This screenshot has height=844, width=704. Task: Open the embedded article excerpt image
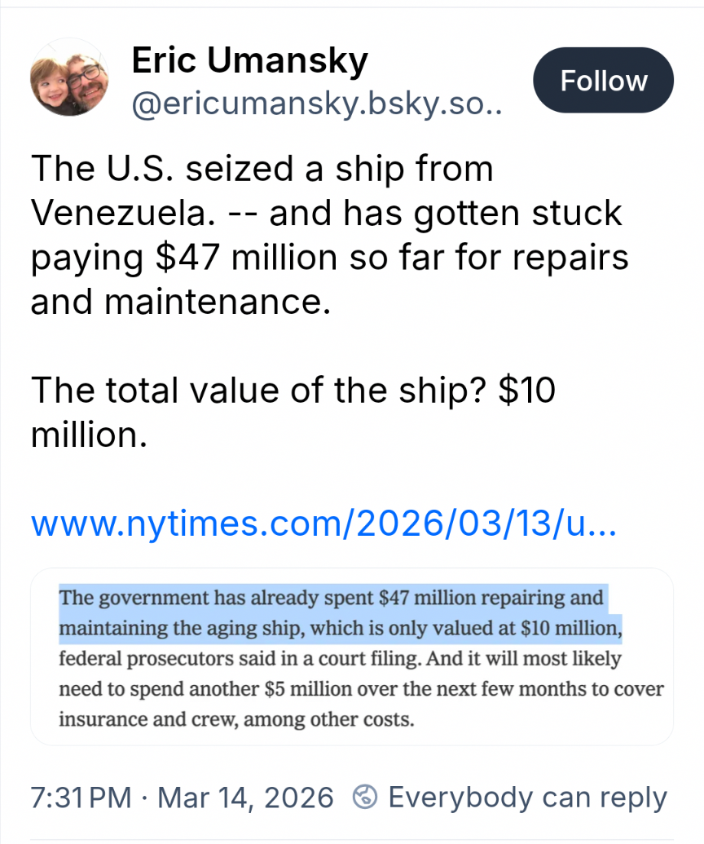[x=352, y=656]
